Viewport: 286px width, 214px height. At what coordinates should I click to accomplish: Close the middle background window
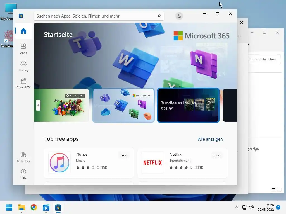point(242,23)
